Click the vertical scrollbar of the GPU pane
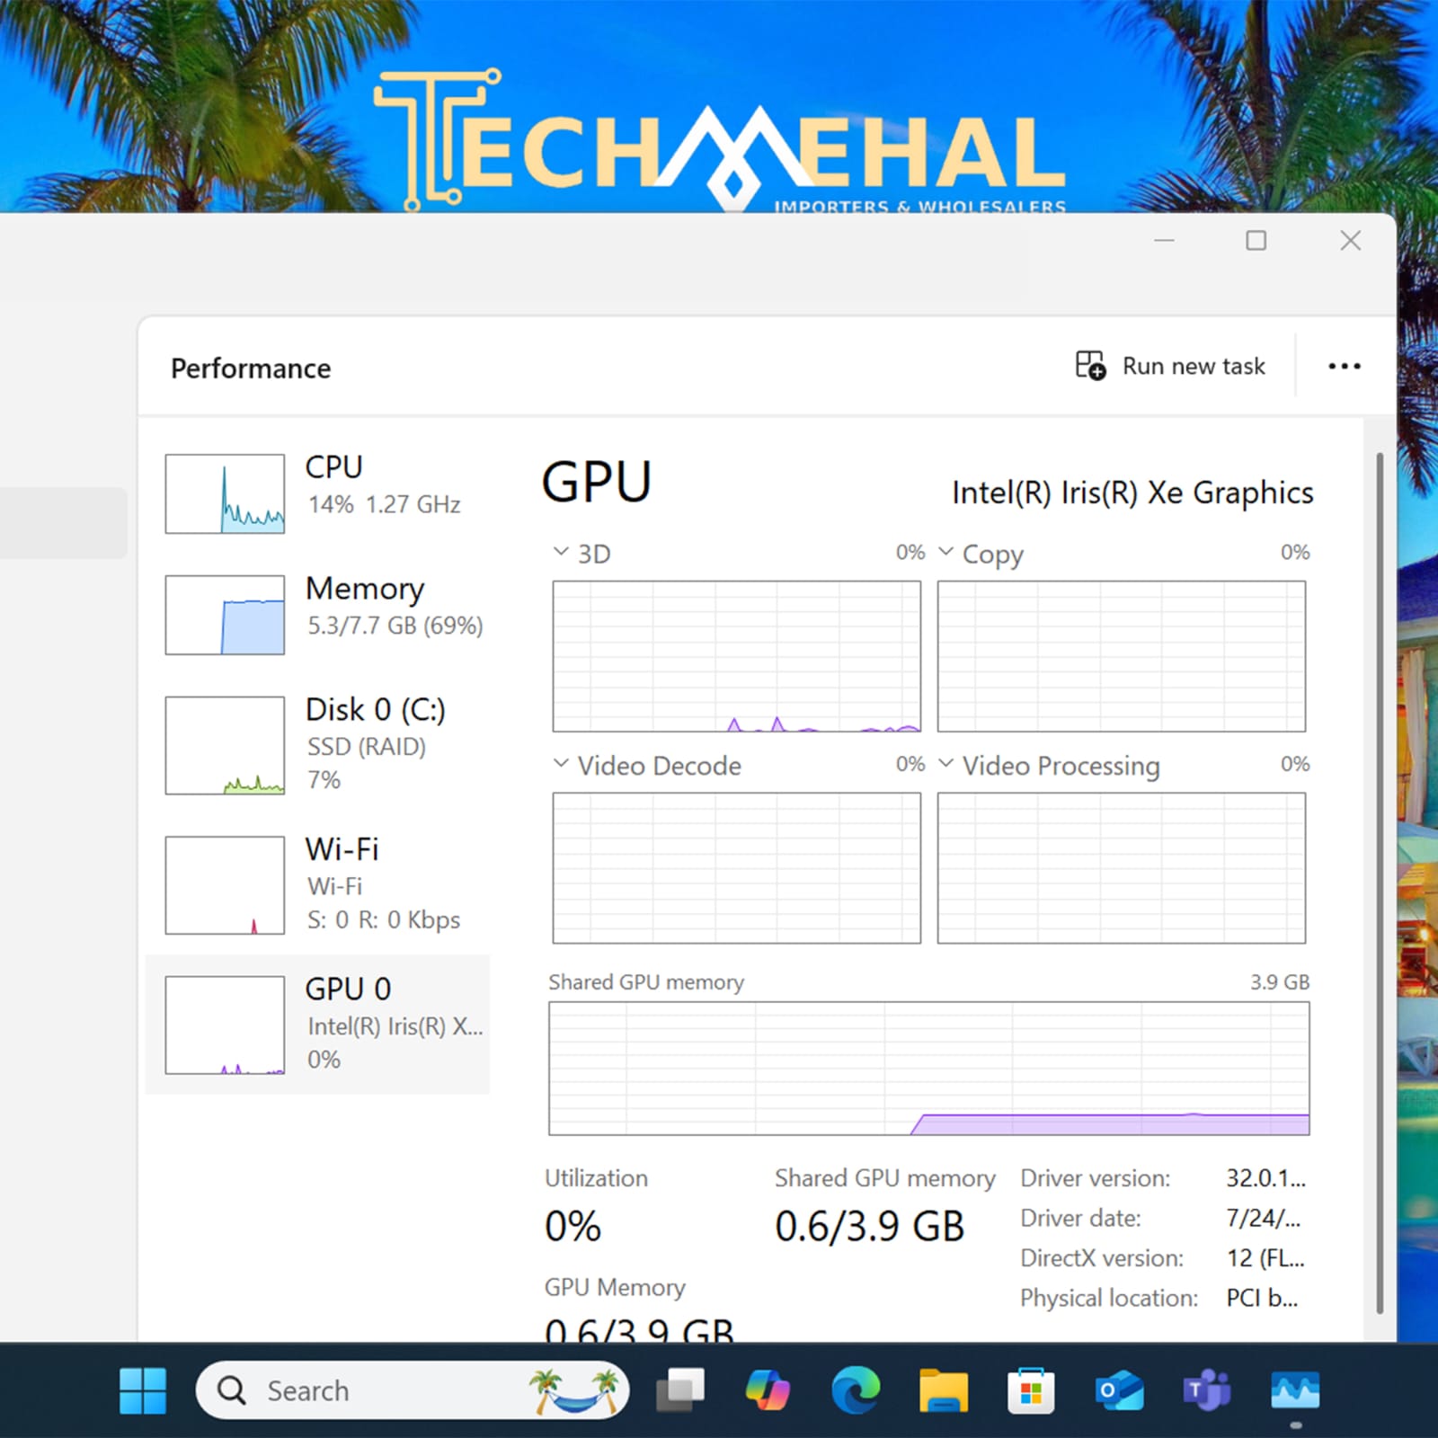 [1380, 883]
